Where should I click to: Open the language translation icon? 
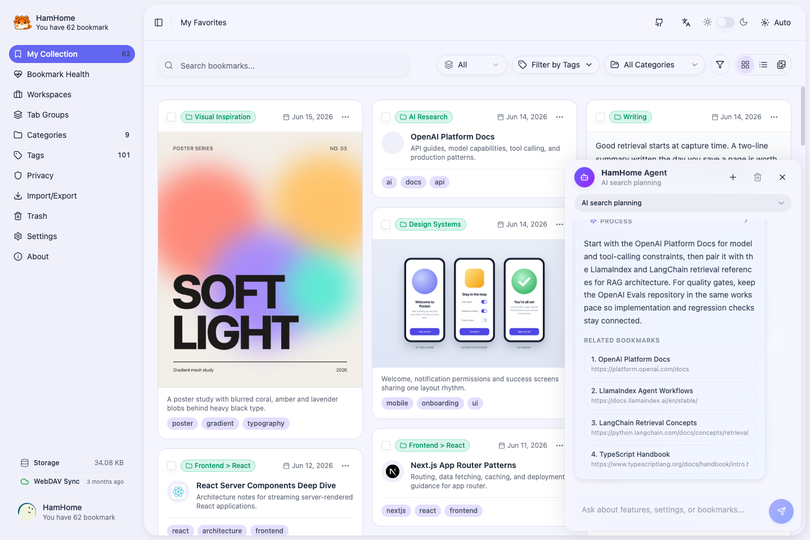click(686, 22)
